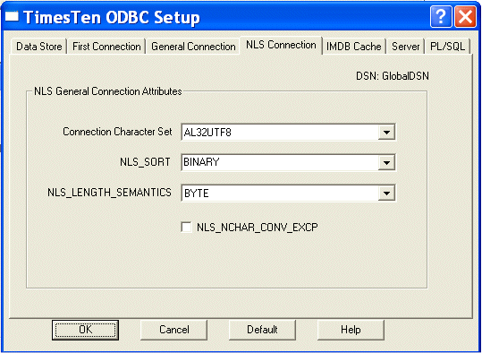
Task: Switch to the Data Store tab
Action: (39, 47)
